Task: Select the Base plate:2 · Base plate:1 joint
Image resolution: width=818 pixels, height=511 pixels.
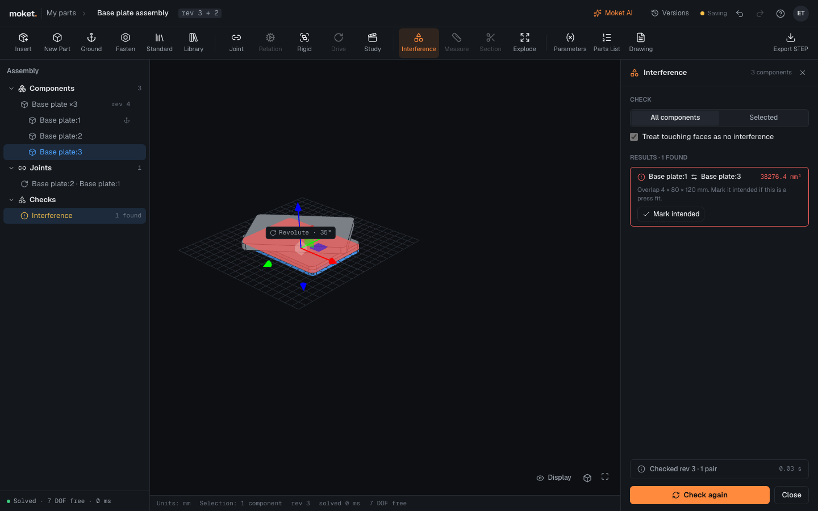Action: click(x=74, y=184)
